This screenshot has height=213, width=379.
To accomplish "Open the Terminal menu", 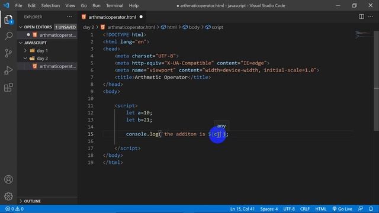I will [114, 5].
